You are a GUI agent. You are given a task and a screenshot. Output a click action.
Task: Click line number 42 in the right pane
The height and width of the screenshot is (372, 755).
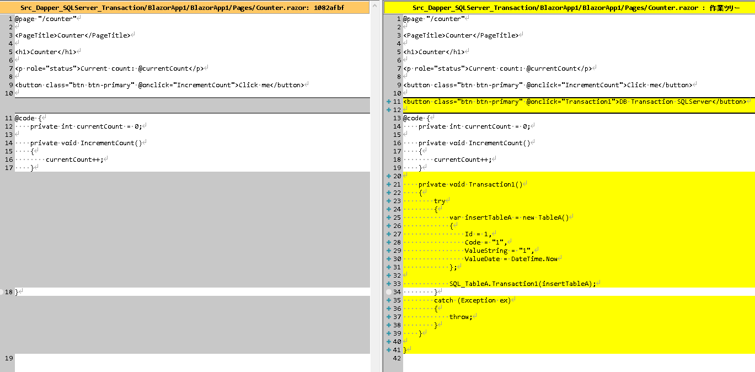pos(397,358)
